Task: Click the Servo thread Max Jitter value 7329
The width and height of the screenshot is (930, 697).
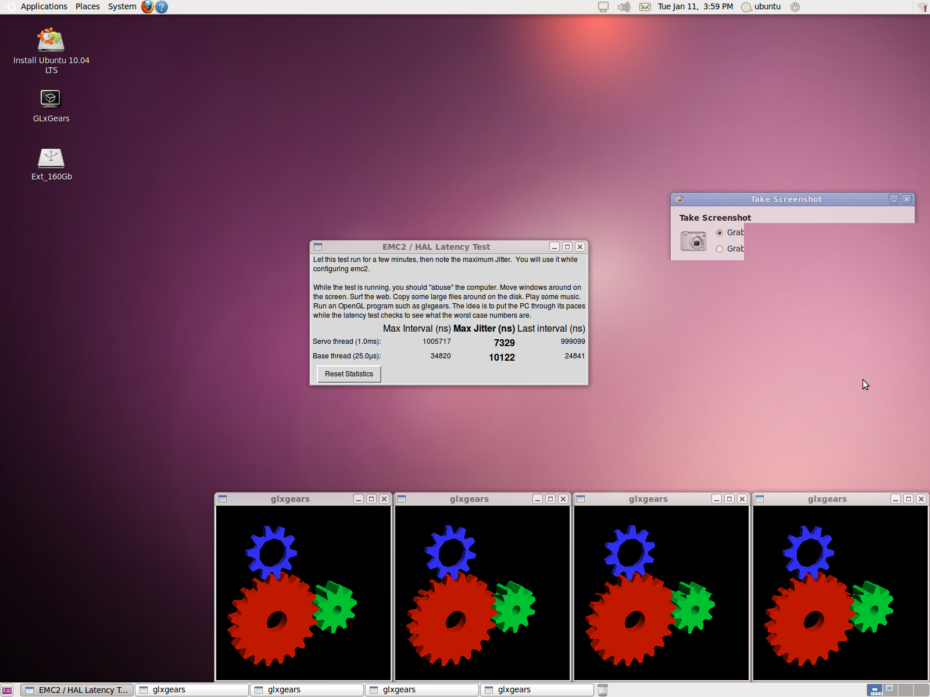Action: point(505,343)
